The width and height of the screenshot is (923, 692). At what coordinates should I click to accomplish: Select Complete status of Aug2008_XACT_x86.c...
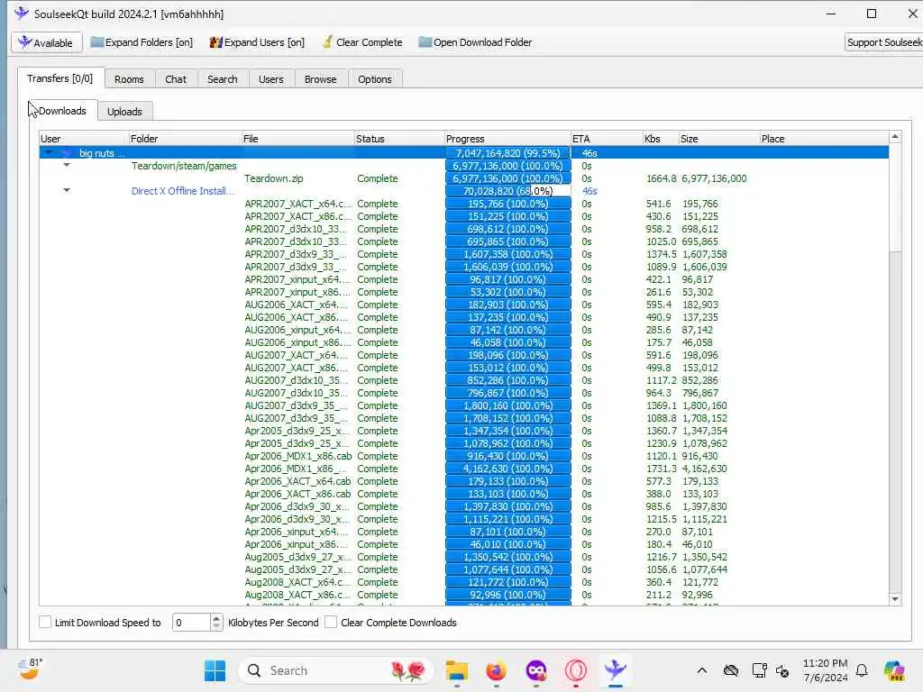coord(378,595)
